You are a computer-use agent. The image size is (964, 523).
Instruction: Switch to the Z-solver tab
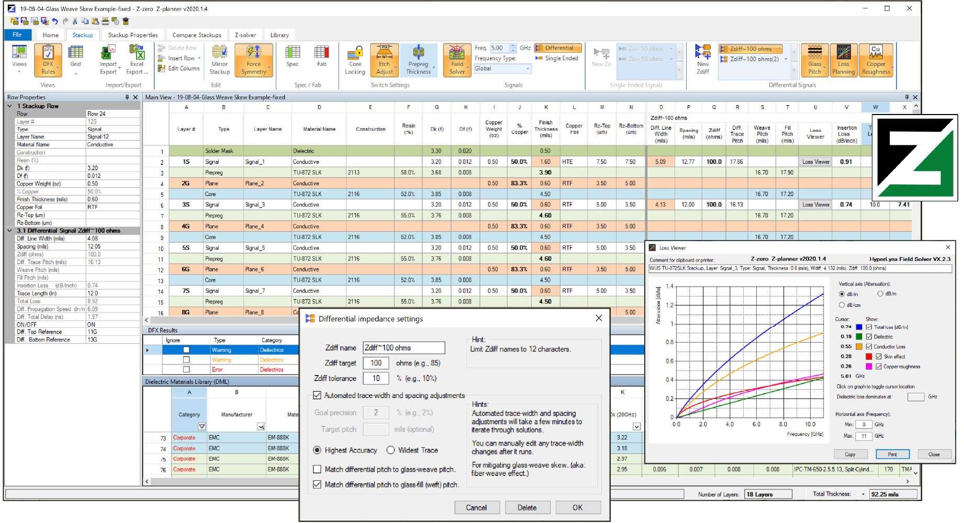(x=245, y=35)
